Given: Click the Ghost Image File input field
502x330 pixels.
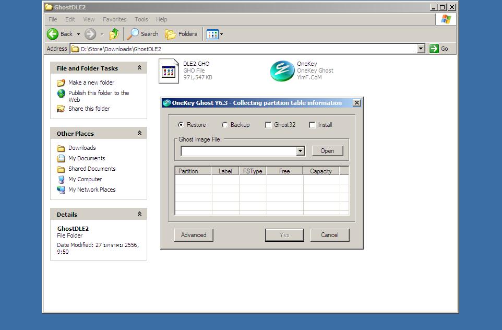Looking at the screenshot, I should tap(239, 151).
